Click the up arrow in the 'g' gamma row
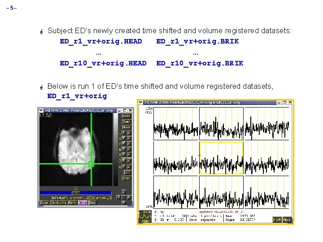This screenshot has width=323, height=242. tap(129, 149)
